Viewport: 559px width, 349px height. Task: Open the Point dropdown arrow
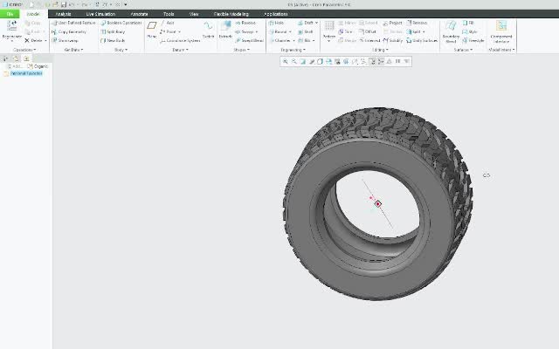[x=179, y=31]
